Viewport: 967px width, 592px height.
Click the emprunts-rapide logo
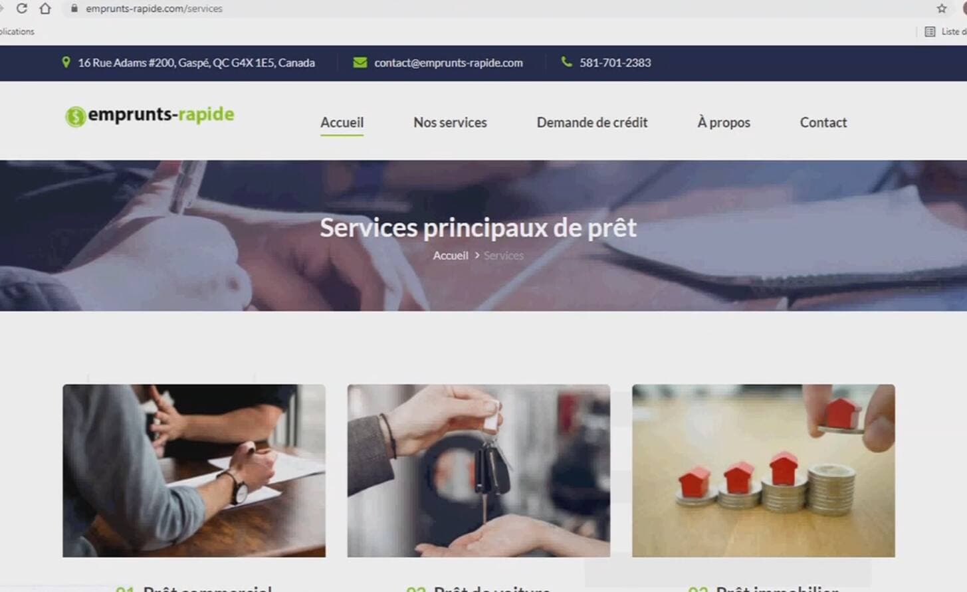150,116
